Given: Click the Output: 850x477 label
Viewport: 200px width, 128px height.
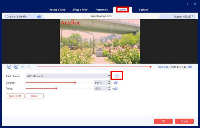Looking at the screenshot, I should click(x=183, y=17).
